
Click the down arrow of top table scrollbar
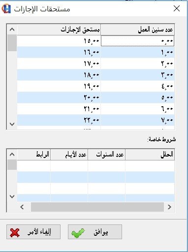pos(12,124)
